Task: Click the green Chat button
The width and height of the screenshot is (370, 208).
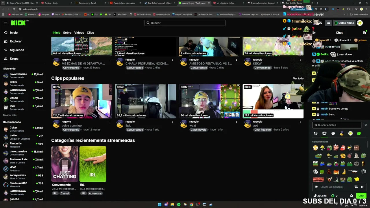Action: (361, 196)
